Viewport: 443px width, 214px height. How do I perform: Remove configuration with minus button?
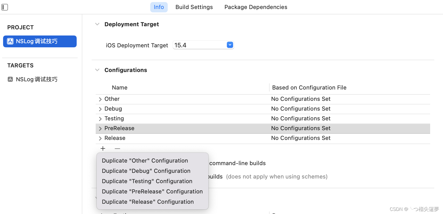[x=117, y=148]
